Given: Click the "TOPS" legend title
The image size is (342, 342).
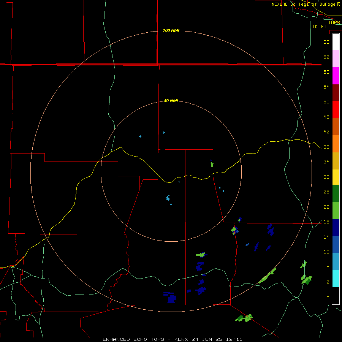Looking at the screenshot, I should click(334, 22).
